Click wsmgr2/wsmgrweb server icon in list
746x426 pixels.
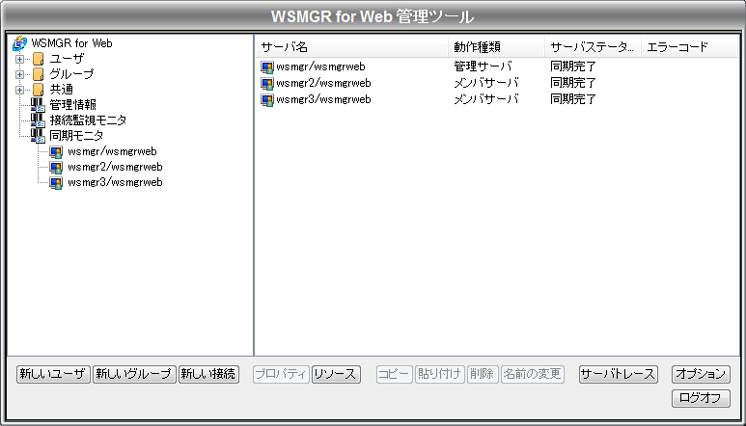(x=267, y=84)
